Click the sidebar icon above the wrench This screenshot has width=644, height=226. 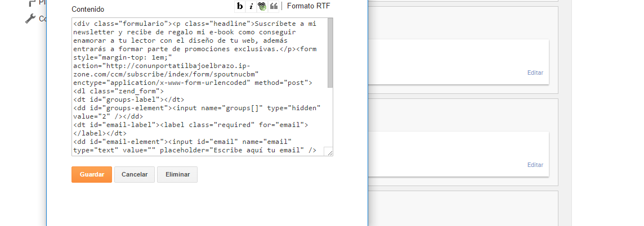click(x=32, y=3)
